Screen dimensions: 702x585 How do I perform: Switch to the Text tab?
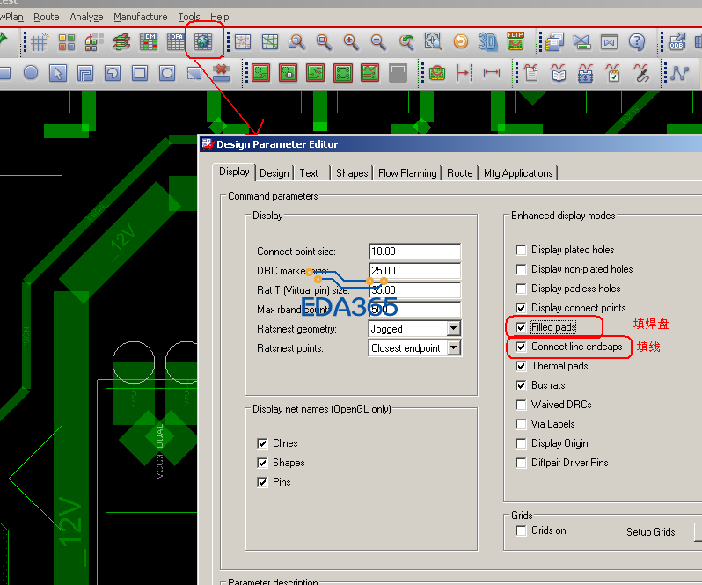coord(309,173)
